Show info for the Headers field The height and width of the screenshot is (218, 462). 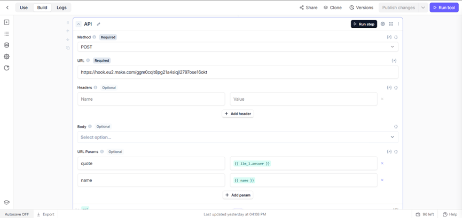(x=96, y=87)
